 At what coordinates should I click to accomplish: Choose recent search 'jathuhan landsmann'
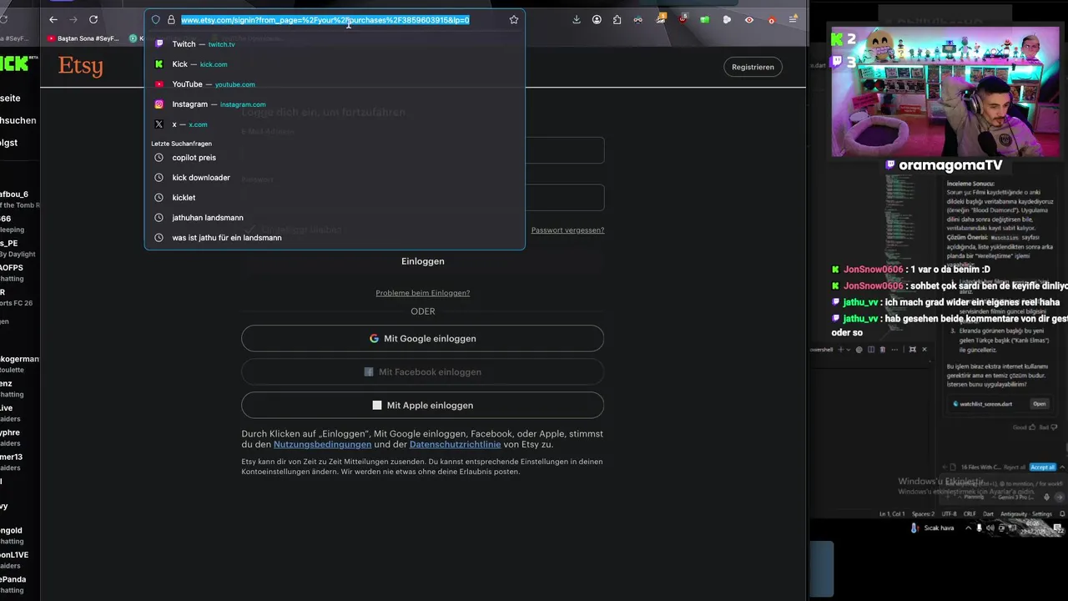point(335,218)
